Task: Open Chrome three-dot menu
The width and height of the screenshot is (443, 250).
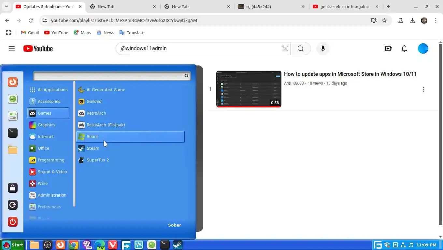Action: (x=436, y=21)
